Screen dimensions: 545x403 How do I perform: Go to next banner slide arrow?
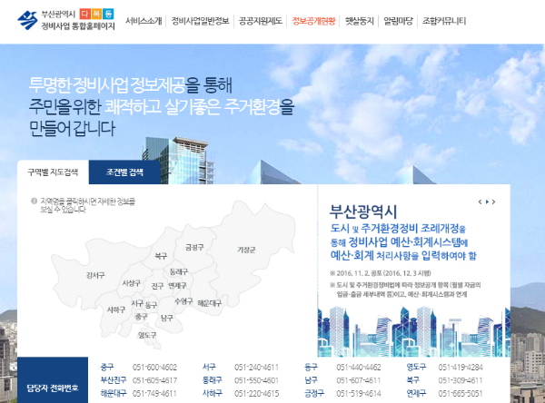[x=494, y=201]
